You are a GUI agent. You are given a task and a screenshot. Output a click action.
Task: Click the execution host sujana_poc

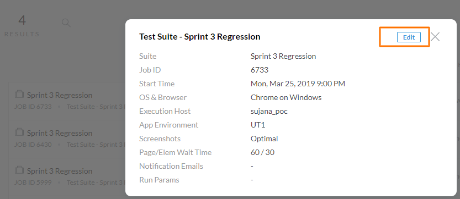pyautogui.click(x=269, y=112)
